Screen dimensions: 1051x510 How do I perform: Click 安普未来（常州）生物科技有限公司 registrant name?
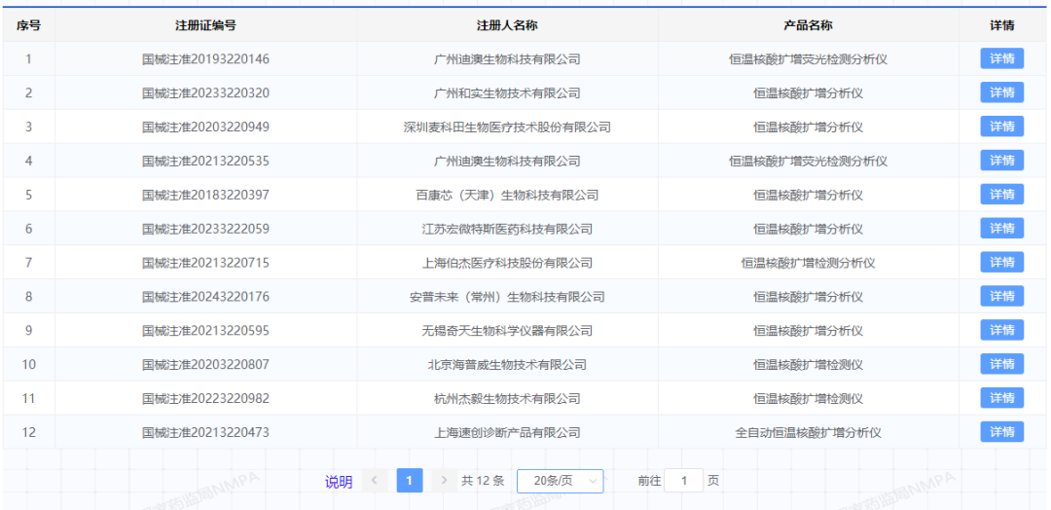(507, 297)
